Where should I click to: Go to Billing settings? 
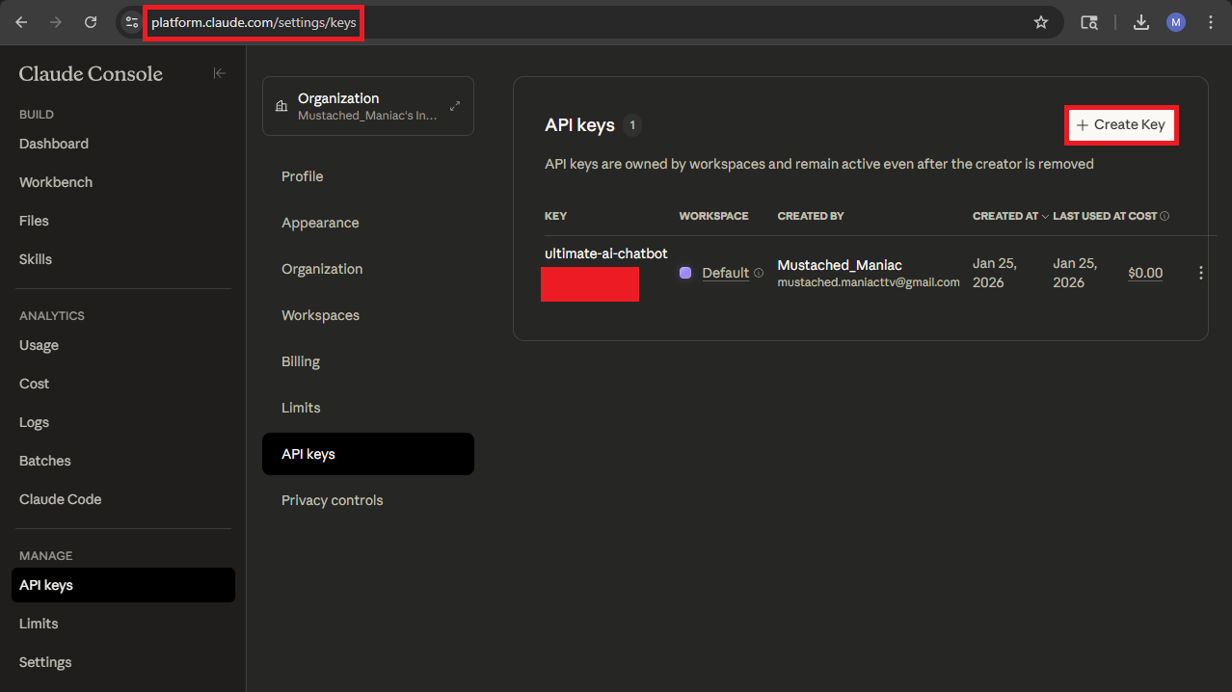pyautogui.click(x=301, y=361)
